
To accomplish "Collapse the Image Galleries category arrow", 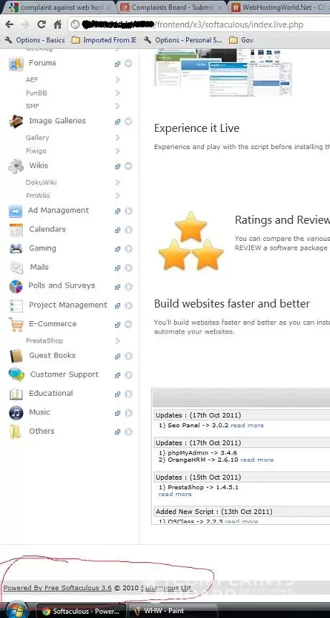I will [x=128, y=121].
